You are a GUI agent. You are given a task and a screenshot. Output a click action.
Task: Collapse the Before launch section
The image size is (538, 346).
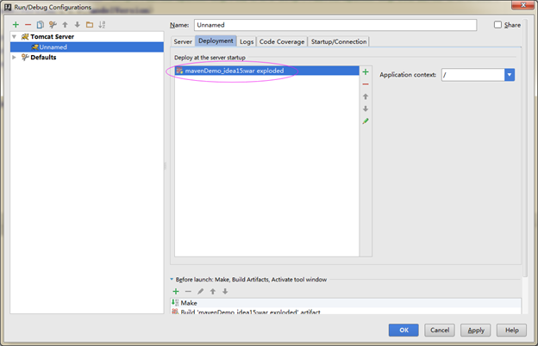point(172,279)
